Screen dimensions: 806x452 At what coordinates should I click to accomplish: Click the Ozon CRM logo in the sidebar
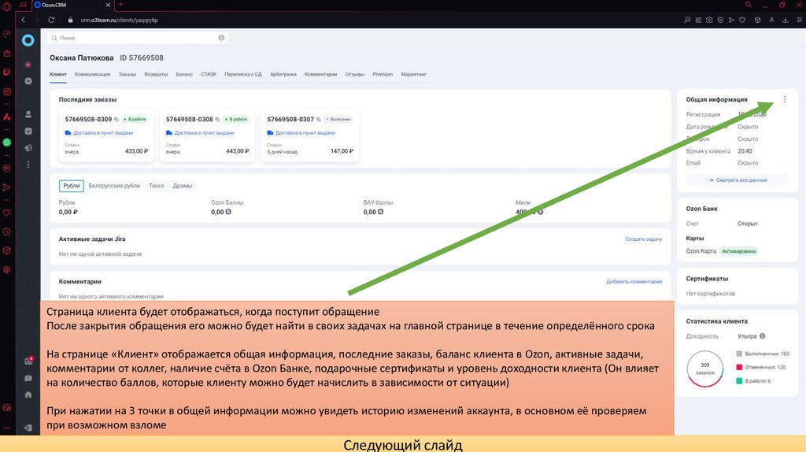[28, 40]
